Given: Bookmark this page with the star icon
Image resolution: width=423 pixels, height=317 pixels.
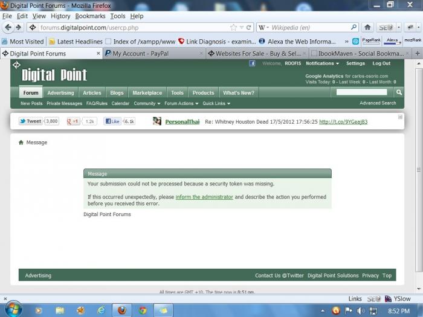Looking at the screenshot, I should point(233,28).
